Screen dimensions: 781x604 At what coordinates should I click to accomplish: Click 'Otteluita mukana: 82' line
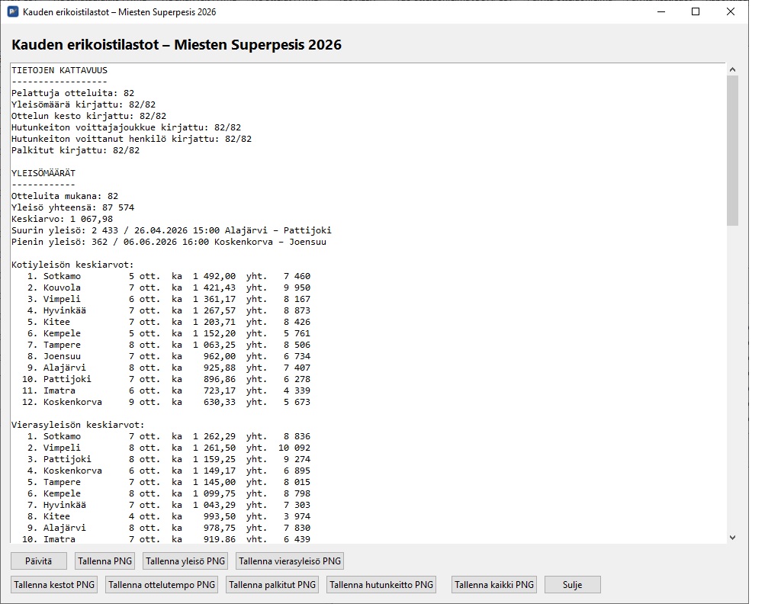click(x=65, y=196)
